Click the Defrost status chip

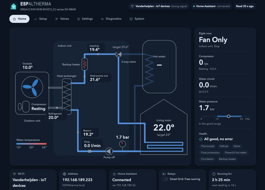224,146
